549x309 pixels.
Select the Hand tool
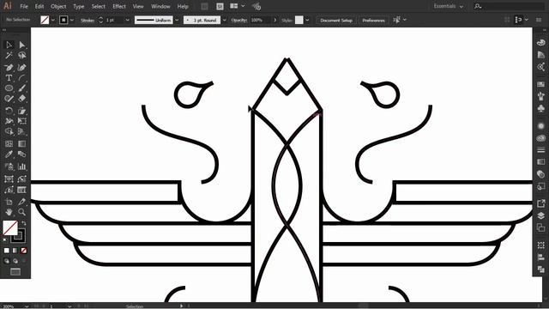tap(9, 212)
